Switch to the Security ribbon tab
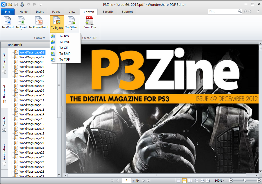262x184 pixels. tap(108, 12)
